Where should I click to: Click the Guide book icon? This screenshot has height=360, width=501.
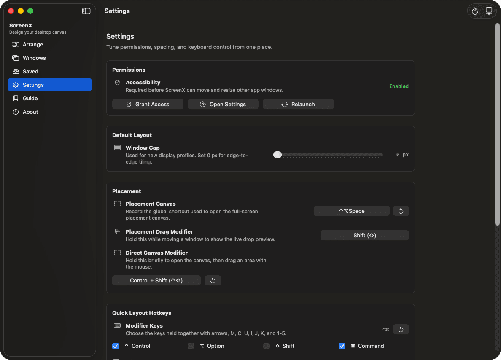(16, 98)
